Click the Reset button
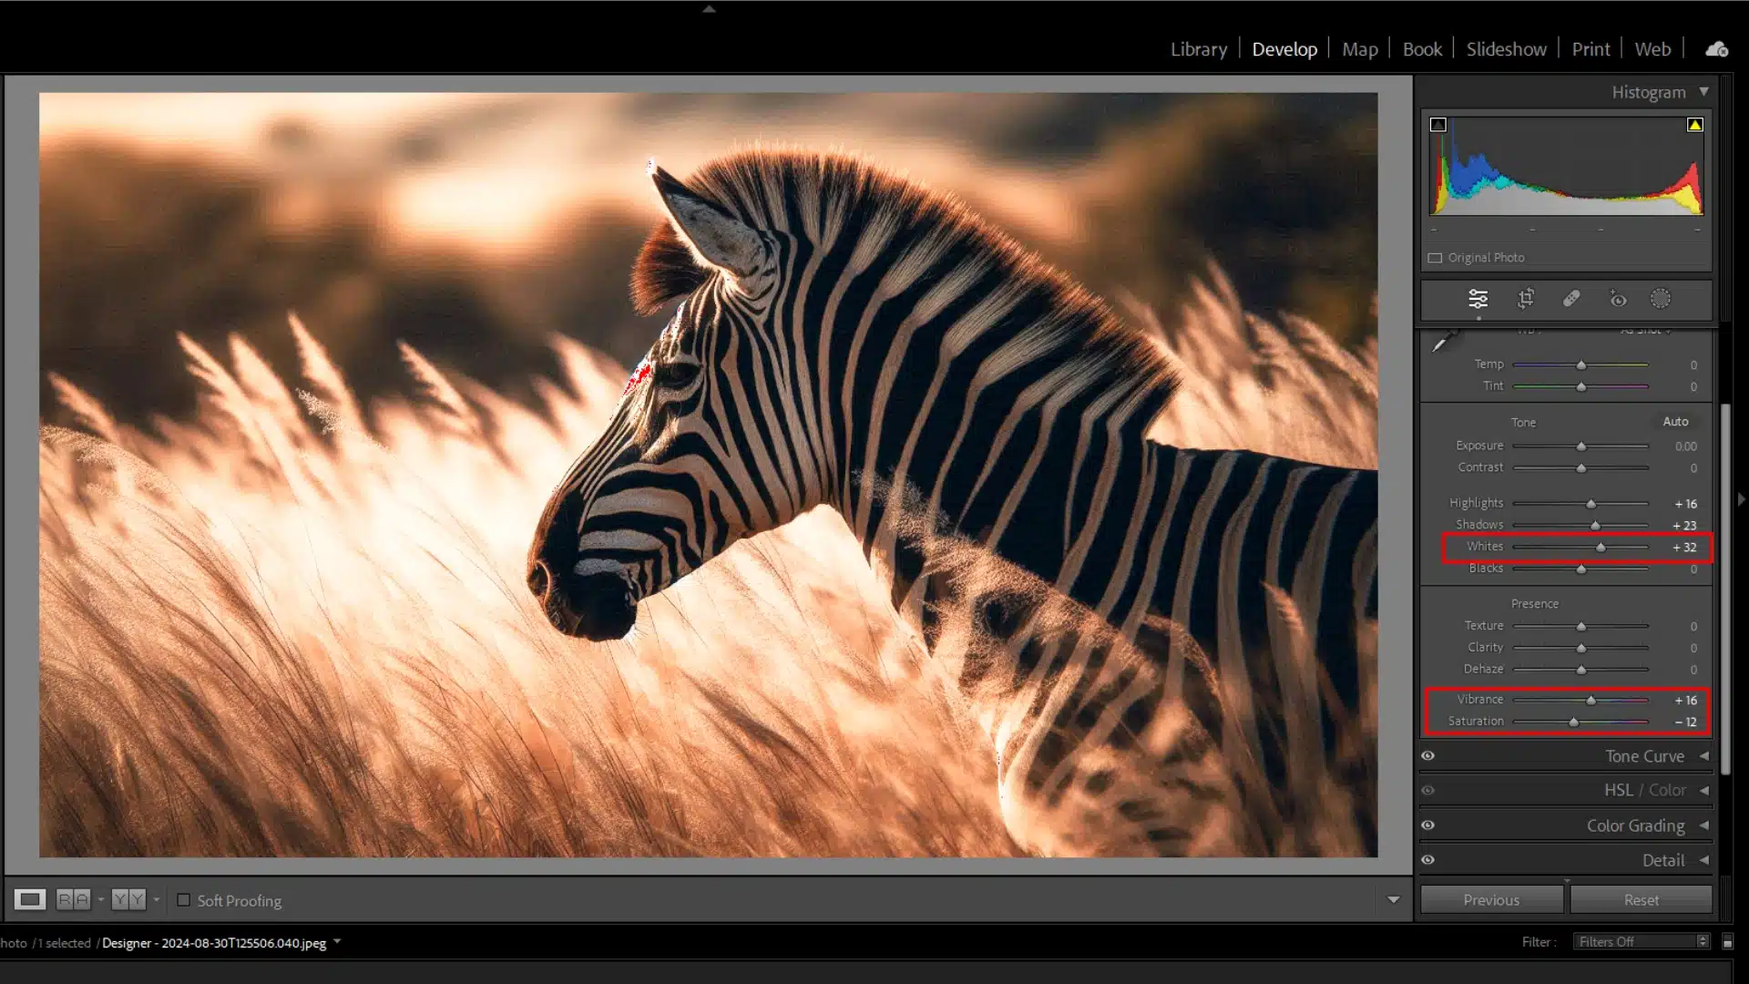This screenshot has width=1749, height=984. click(1641, 898)
